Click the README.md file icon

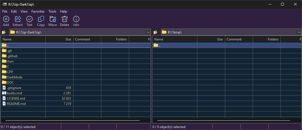coord(4,103)
